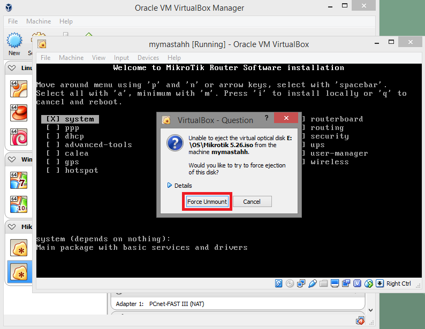Open Help menu in mymastahh VM window
Screen dimensions: 425x329
[174, 58]
